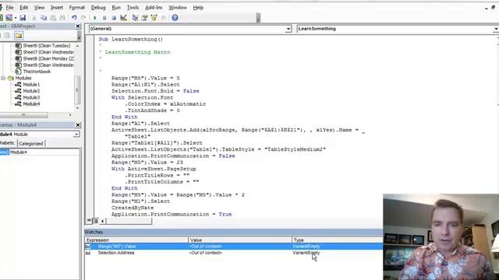This screenshot has width=499, height=280.
Task: Click the code window horizontal scrollbar left arrow
Action: (x=102, y=221)
